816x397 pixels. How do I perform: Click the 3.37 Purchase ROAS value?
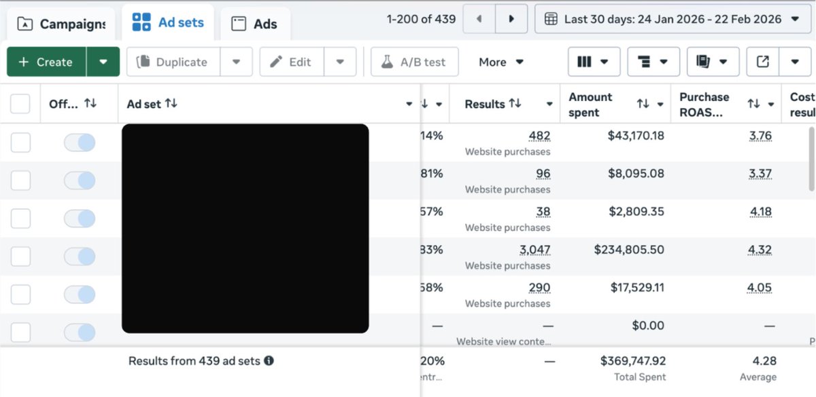pyautogui.click(x=760, y=174)
